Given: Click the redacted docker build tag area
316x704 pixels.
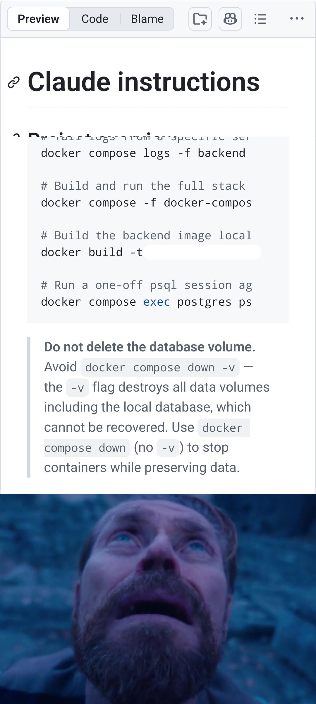Looking at the screenshot, I should click(x=202, y=252).
